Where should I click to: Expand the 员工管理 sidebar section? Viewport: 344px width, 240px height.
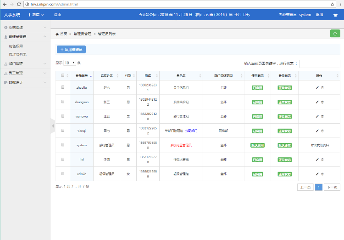tap(25, 73)
